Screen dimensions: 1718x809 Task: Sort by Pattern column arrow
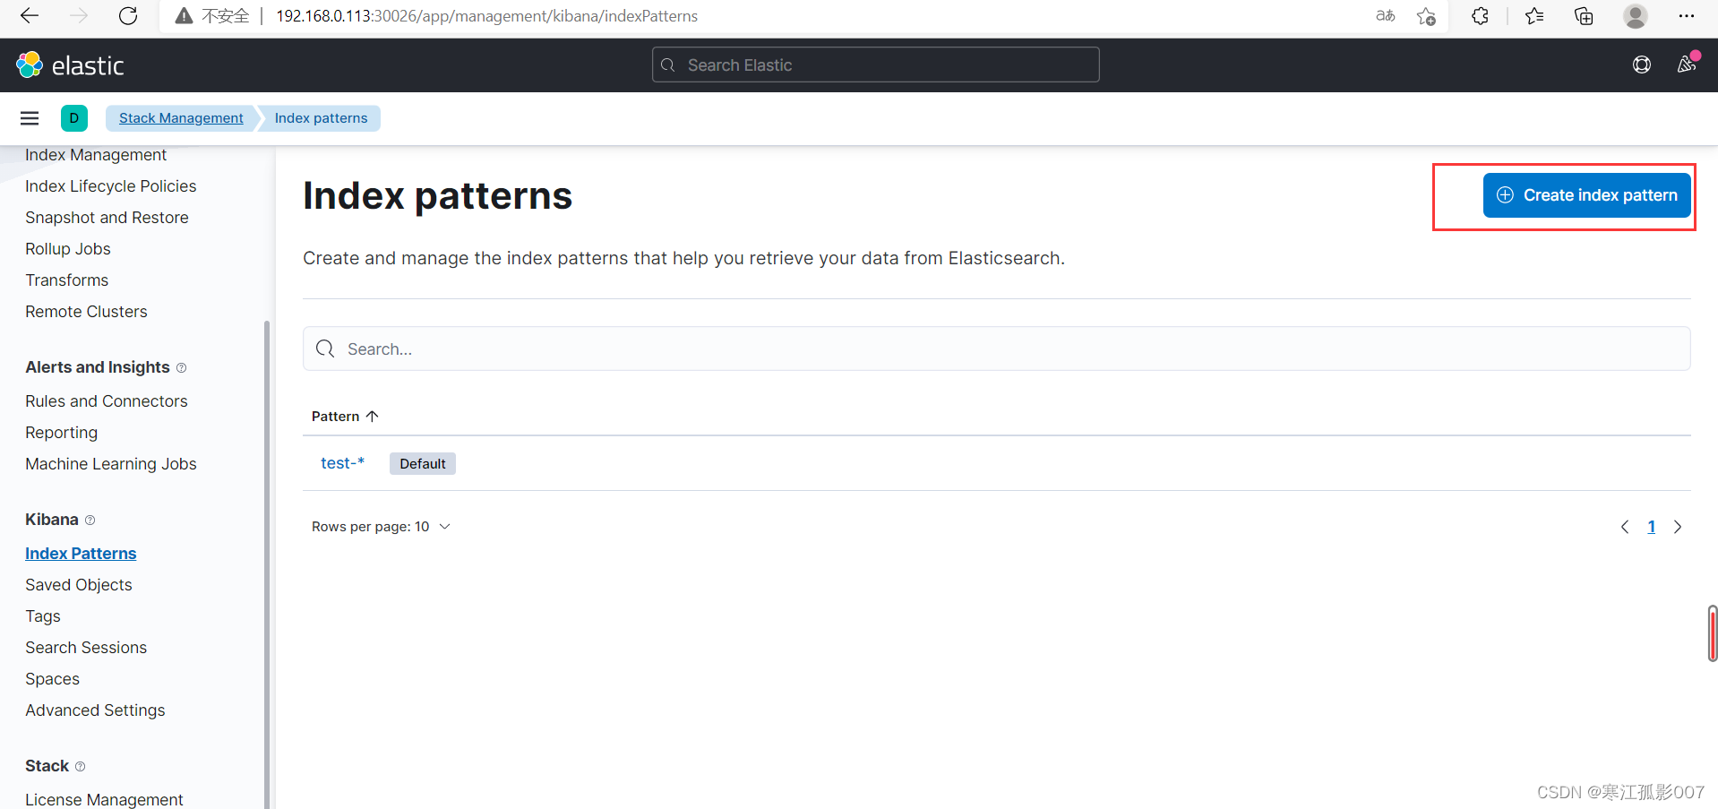click(x=372, y=416)
